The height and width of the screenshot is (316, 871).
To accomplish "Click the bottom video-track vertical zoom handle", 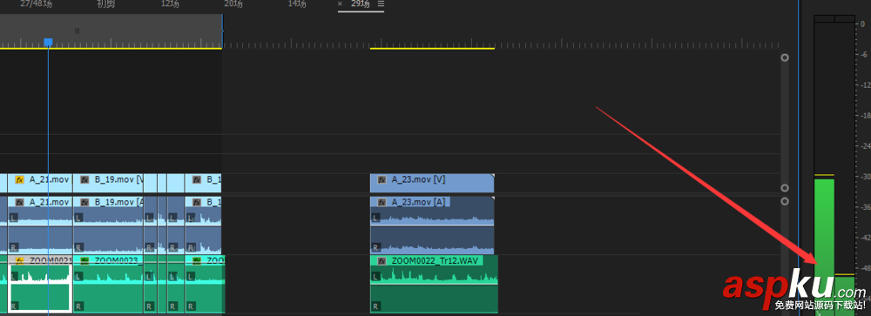I will pos(785,188).
